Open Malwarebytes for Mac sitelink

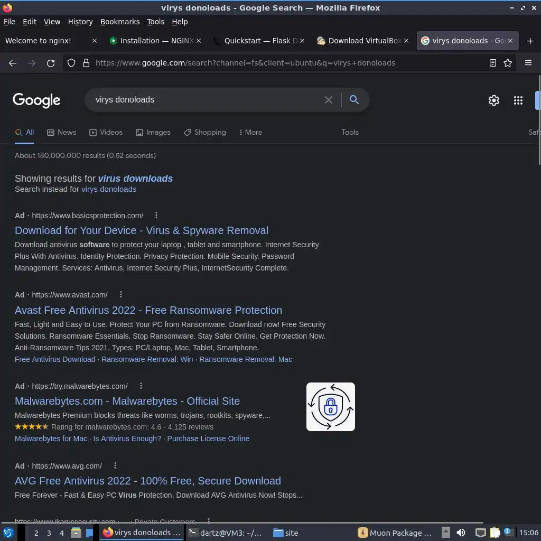point(51,439)
